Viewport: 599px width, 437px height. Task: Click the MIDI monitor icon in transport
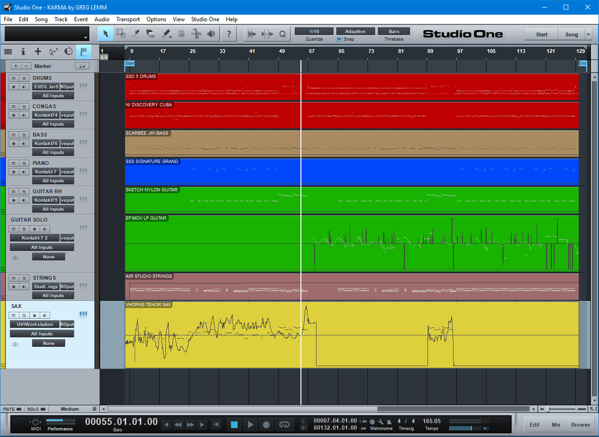point(36,422)
